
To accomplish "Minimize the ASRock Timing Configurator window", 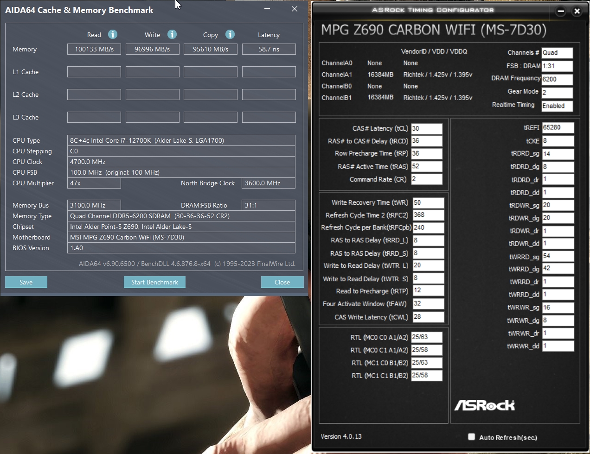I will (560, 11).
